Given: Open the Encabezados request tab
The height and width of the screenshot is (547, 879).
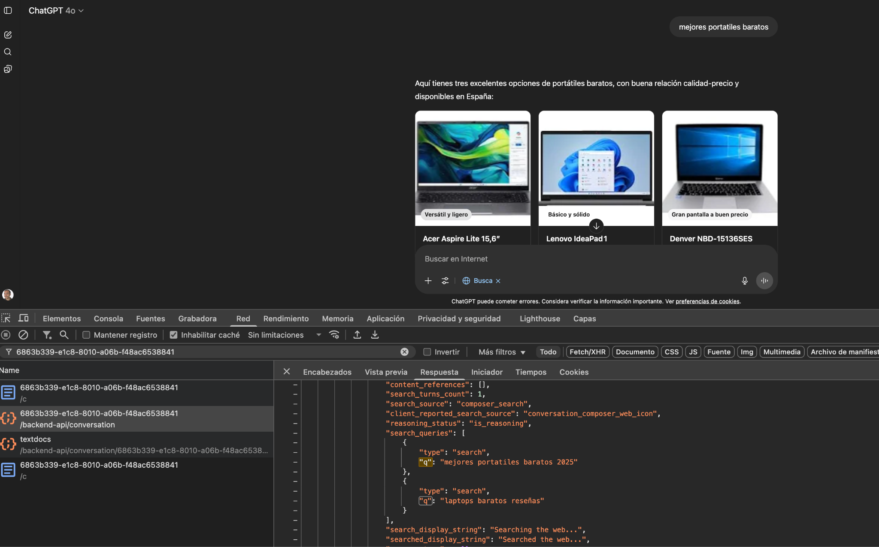Looking at the screenshot, I should pos(327,372).
